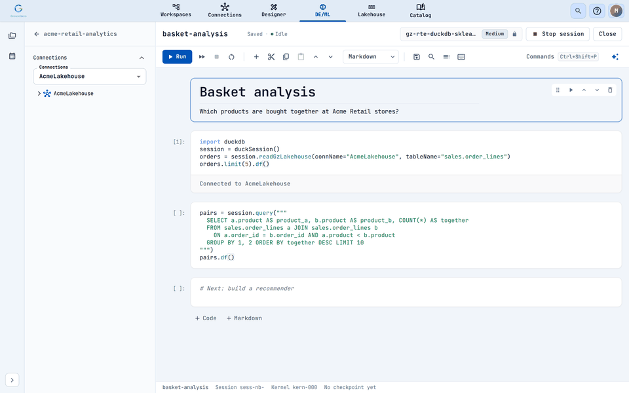Viewport: 629px width, 393px height.
Task: Open the user profile avatar
Action: point(616,11)
